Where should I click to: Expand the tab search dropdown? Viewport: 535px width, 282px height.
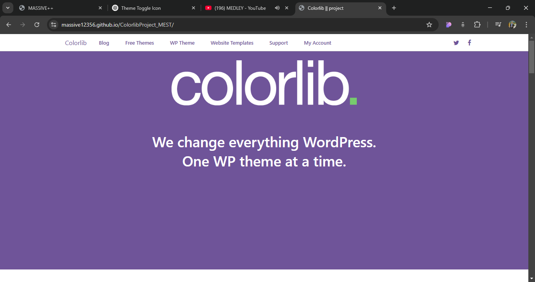7,8
